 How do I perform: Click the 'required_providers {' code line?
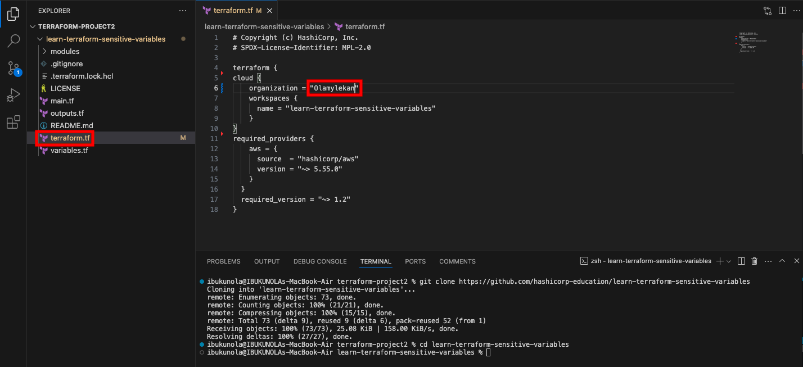273,139
